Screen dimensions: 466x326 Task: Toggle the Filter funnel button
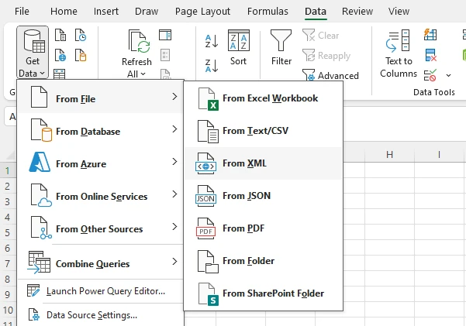(281, 47)
